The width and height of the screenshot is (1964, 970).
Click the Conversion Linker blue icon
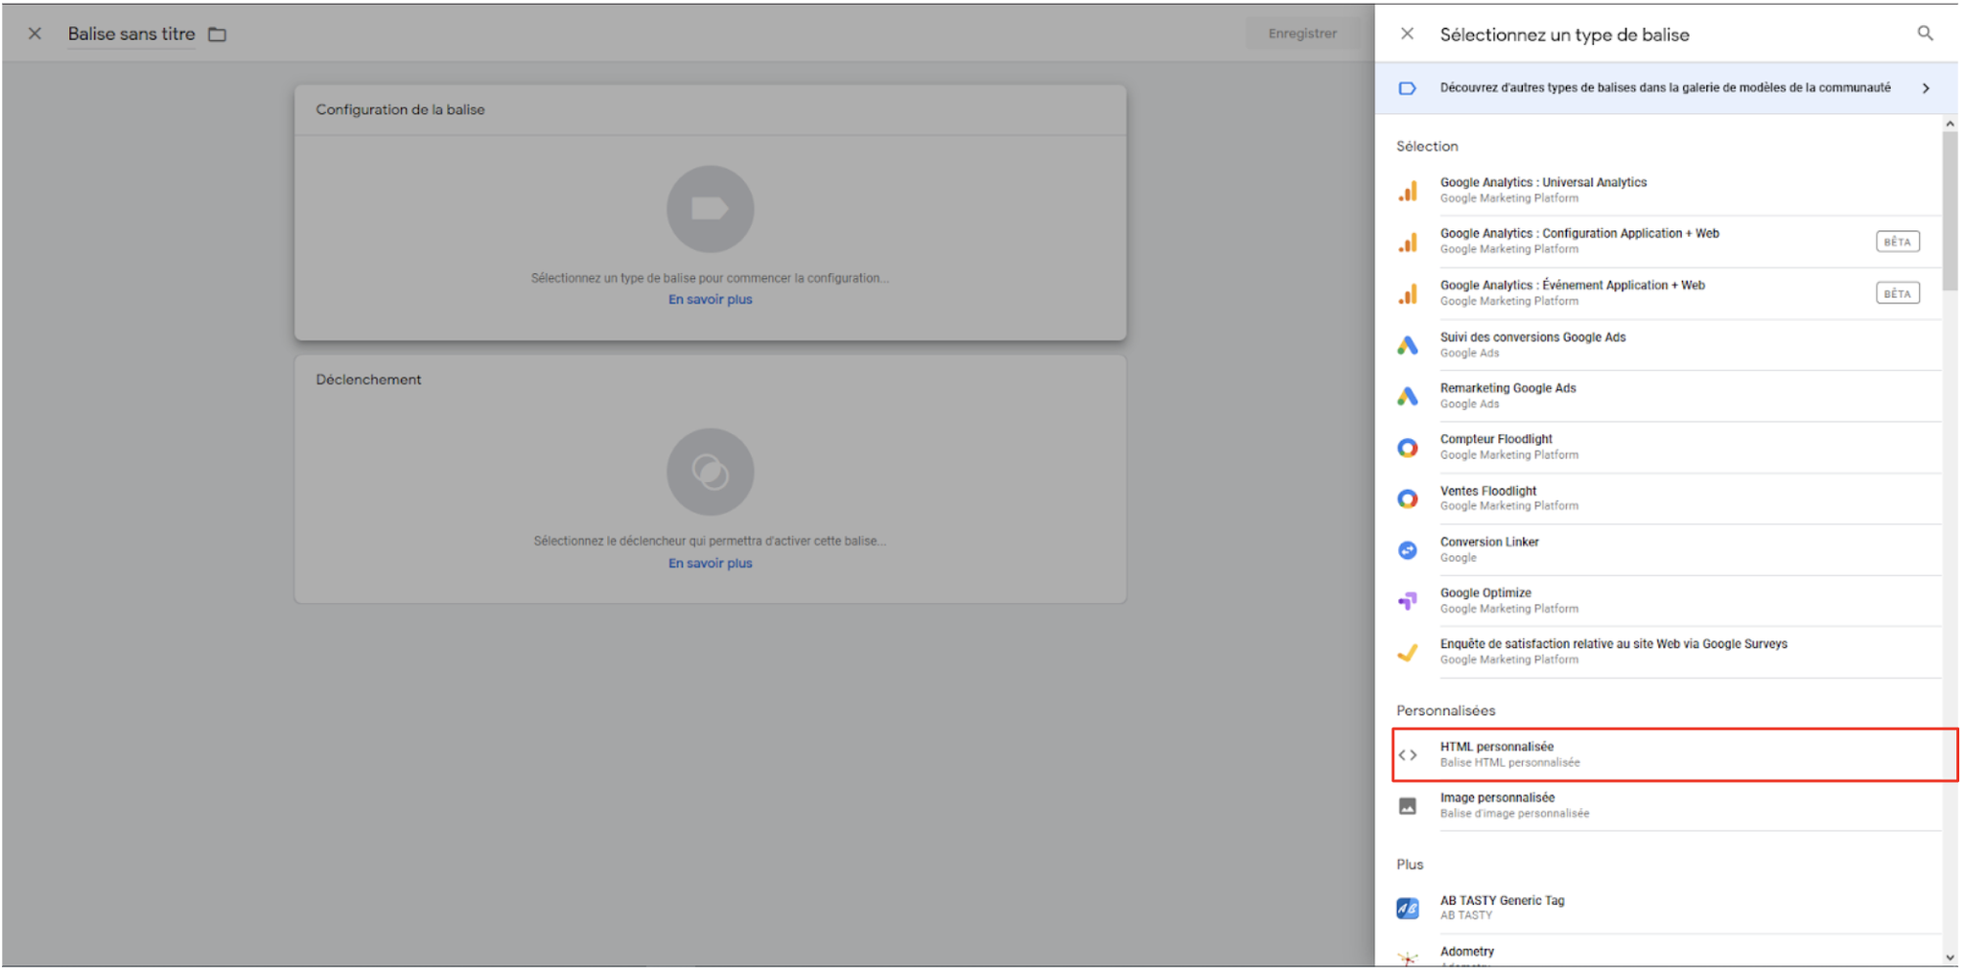[x=1407, y=550]
